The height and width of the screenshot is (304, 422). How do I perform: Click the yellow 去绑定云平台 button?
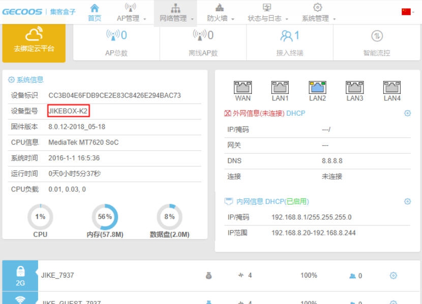34,43
